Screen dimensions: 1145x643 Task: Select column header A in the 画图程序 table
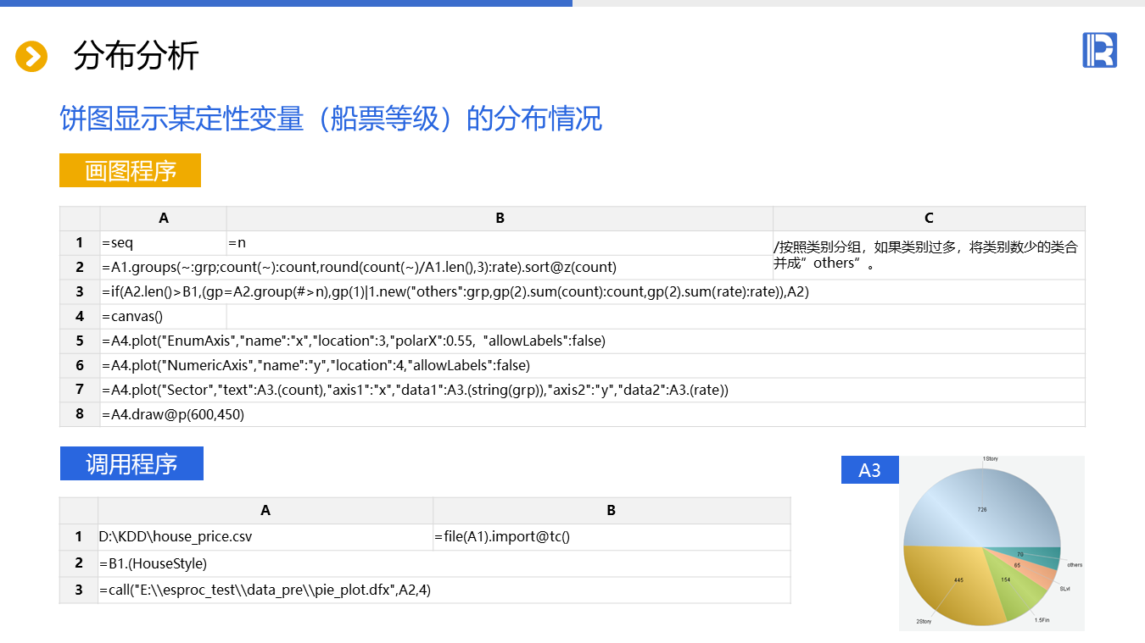[164, 219]
